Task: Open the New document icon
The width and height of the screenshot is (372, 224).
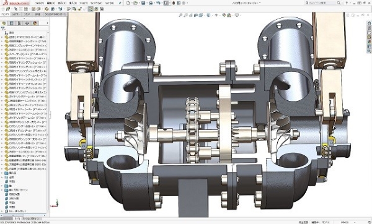Action: 128,3
